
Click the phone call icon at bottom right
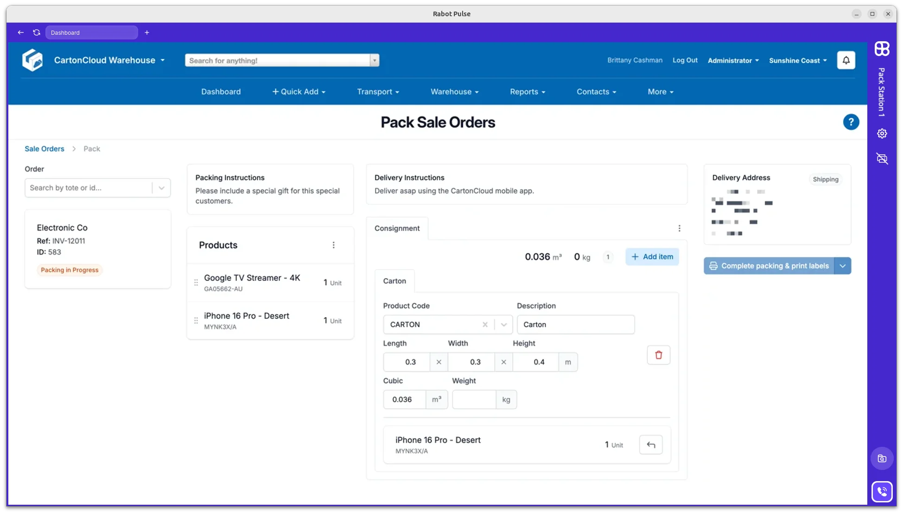pyautogui.click(x=882, y=491)
